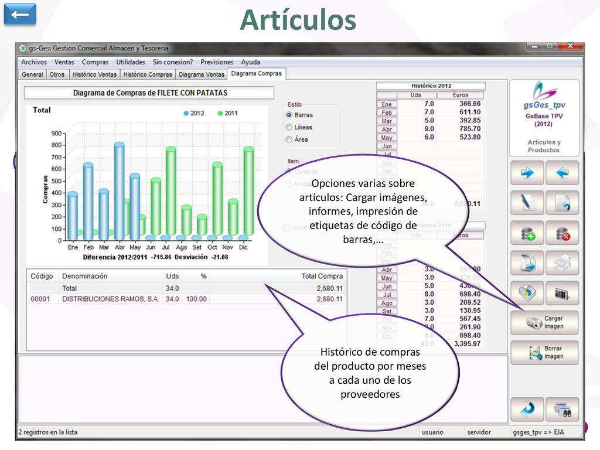This screenshot has height=450, width=600.
Task: Click the Feb month button in Histórico 2012
Action: [x=387, y=112]
